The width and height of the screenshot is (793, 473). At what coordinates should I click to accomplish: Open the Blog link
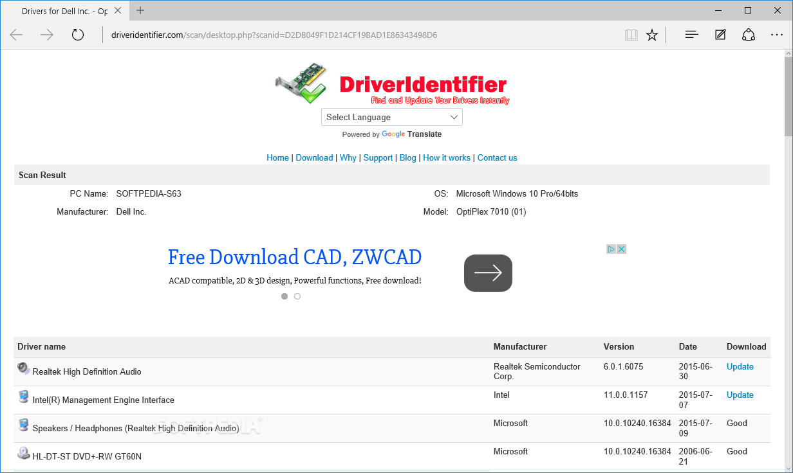pos(408,157)
